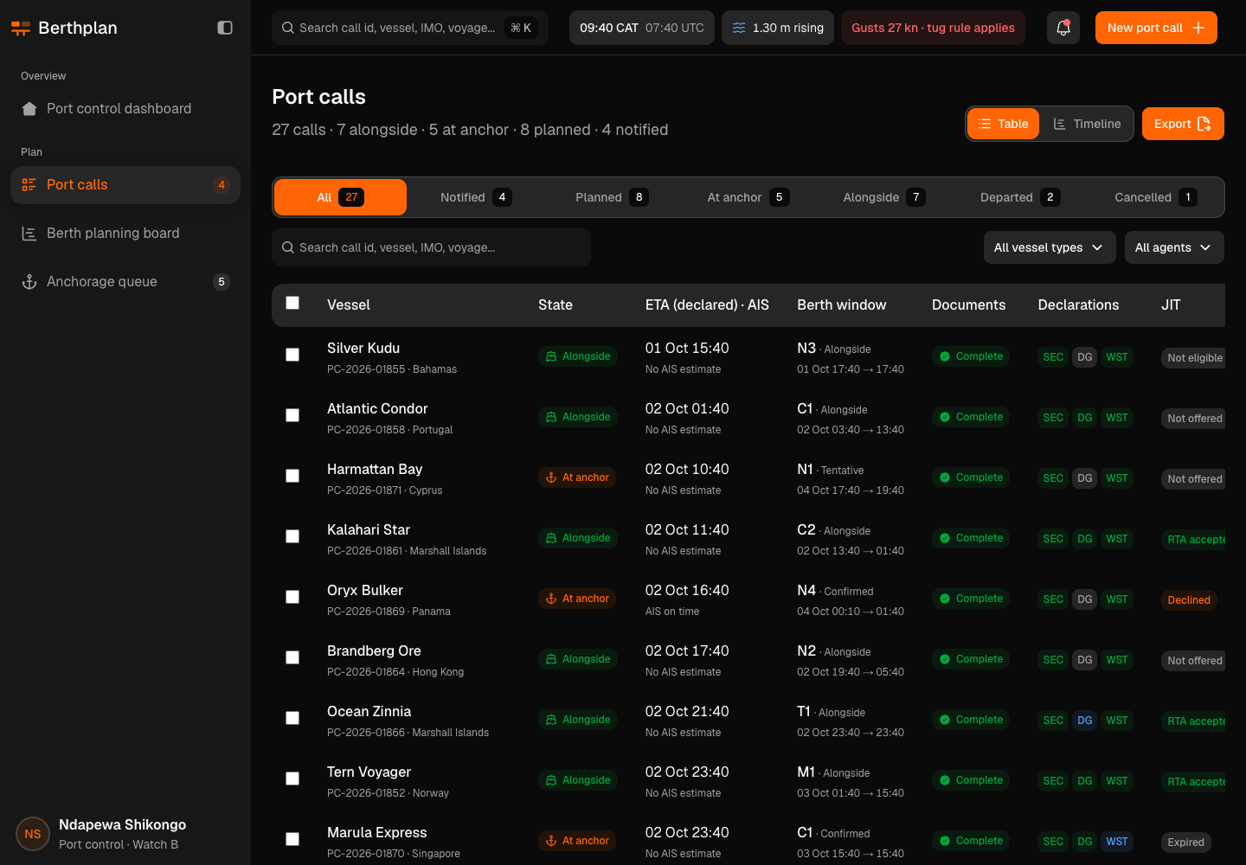Select the Harmattan Bay row checkbox
The image size is (1246, 865).
pyautogui.click(x=292, y=476)
